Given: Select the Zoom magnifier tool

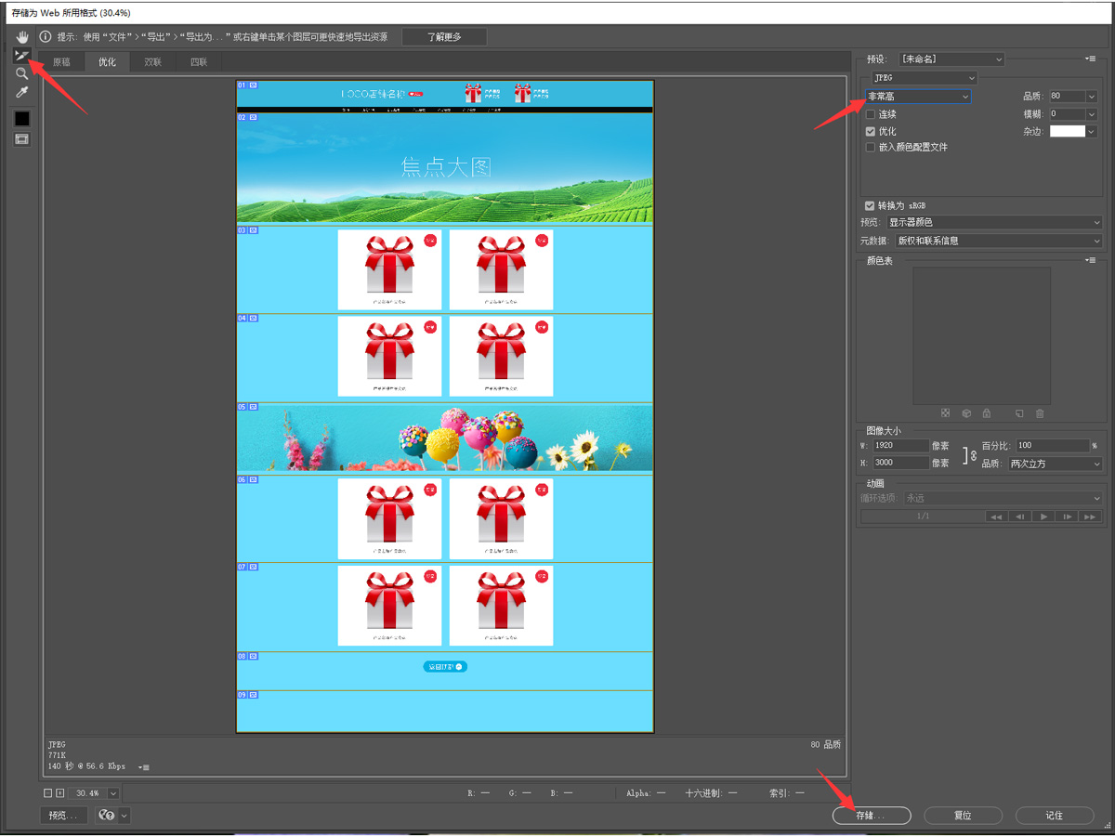Looking at the screenshot, I should click(x=22, y=73).
